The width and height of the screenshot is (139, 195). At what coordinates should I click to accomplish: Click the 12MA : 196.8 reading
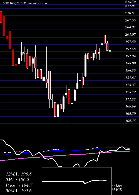pyautogui.click(x=19, y=174)
